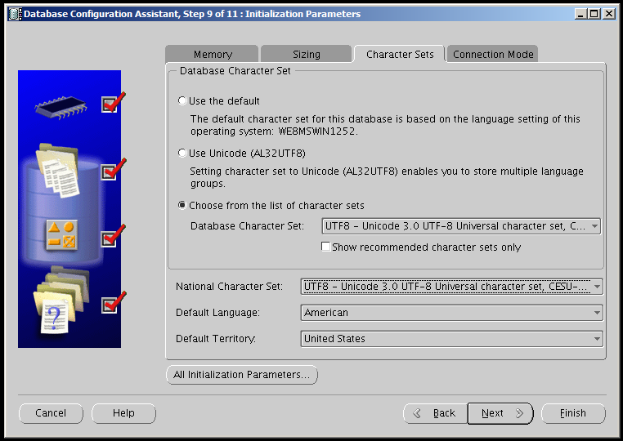The width and height of the screenshot is (623, 441).
Task: Choose the Use Unicode (AL32UTF8) option
Action: tap(182, 153)
